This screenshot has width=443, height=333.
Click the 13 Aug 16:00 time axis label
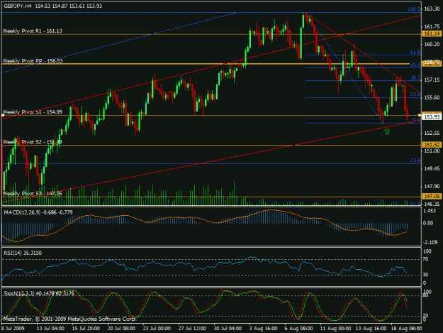(x=371, y=329)
